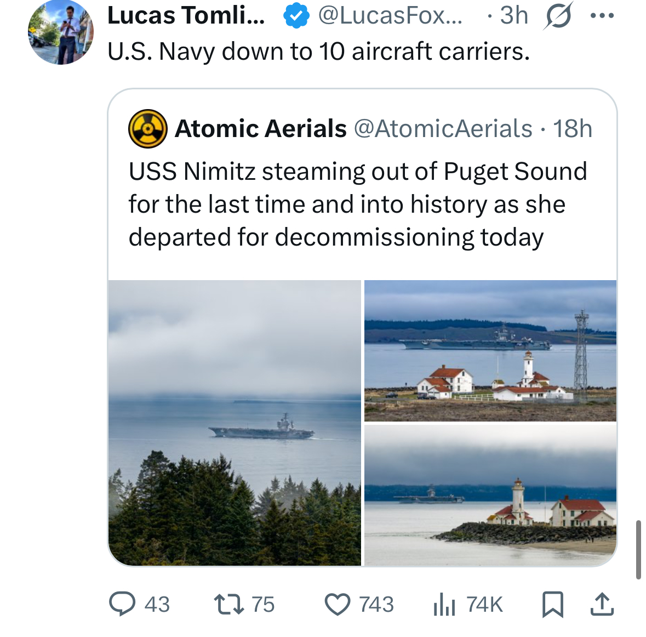The image size is (646, 637).
Task: Open the @AtomicAerials handle link
Action: point(443,129)
